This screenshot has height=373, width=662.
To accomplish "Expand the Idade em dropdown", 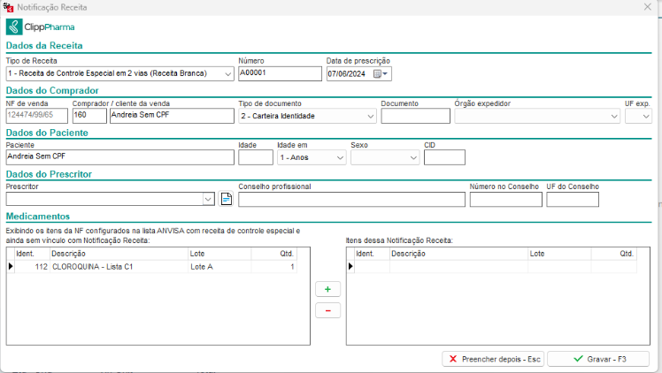I will (x=339, y=157).
